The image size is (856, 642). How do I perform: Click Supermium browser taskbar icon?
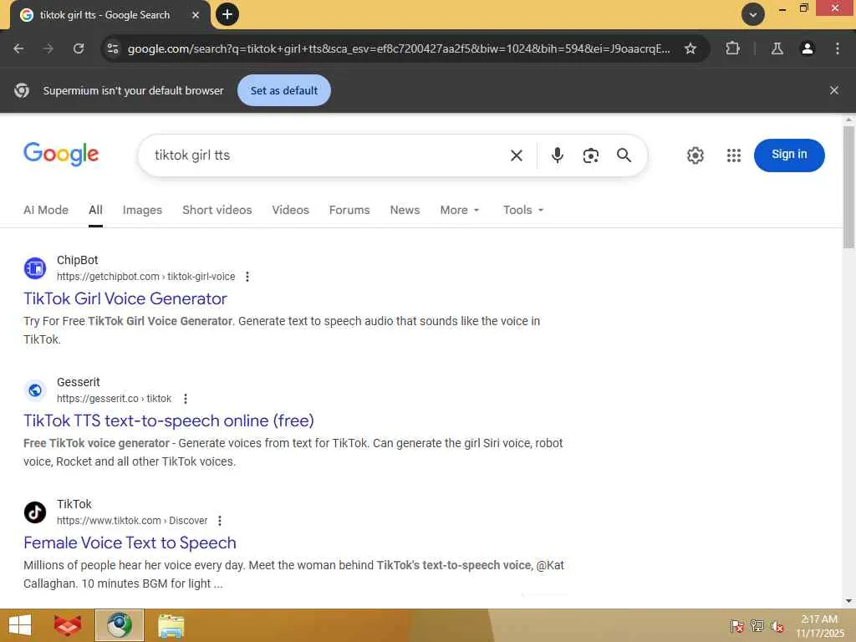tap(120, 625)
